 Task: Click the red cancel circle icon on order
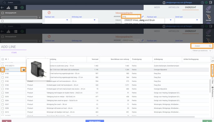click(x=49, y=13)
